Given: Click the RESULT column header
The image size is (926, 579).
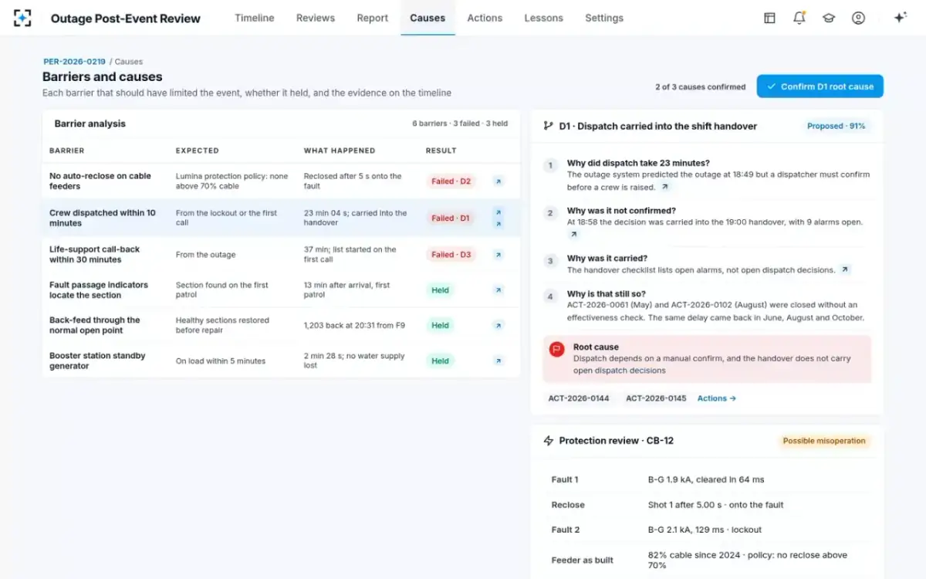Looking at the screenshot, I should click(441, 151).
